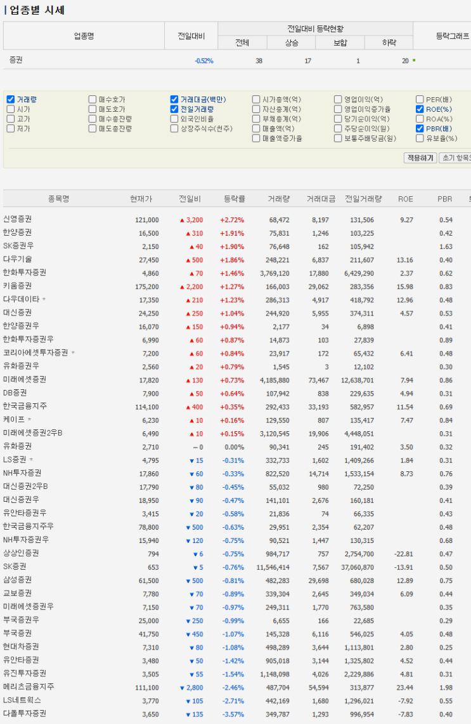471x724 pixels.
Task: Check the 고가 option
Action: [11, 119]
